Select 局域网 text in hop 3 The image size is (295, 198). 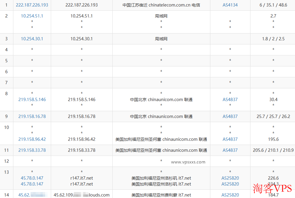pos(161,39)
